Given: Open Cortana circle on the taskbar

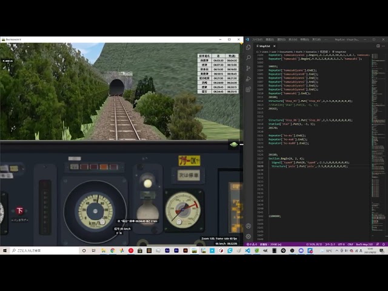Looking at the screenshot, I should [x=84, y=250].
